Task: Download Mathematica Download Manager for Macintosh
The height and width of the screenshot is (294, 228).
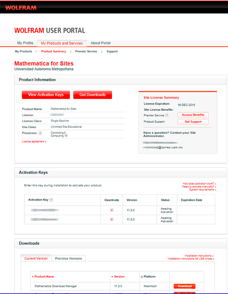Action: click(x=185, y=286)
